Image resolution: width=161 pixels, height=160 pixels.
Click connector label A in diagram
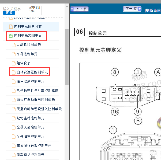[158, 72]
